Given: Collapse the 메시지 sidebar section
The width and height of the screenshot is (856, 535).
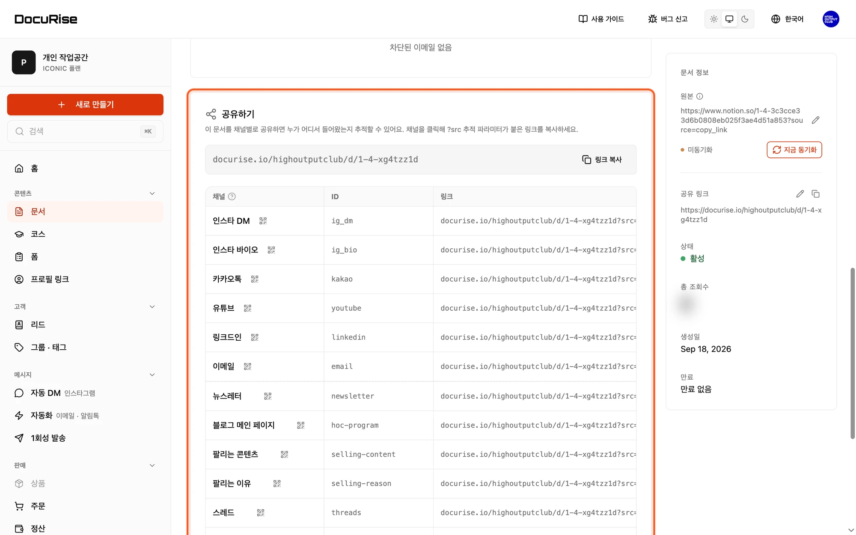Looking at the screenshot, I should (x=152, y=374).
